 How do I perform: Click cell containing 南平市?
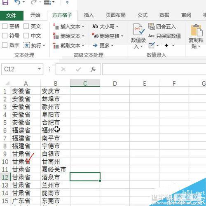55,138
